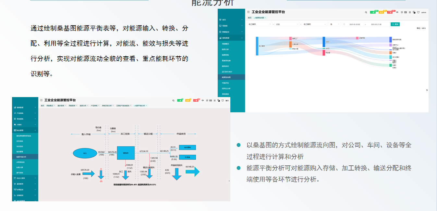437x211 pixels.
Task: Expand the 数据监控 sidebar menu
Action: point(231,32)
